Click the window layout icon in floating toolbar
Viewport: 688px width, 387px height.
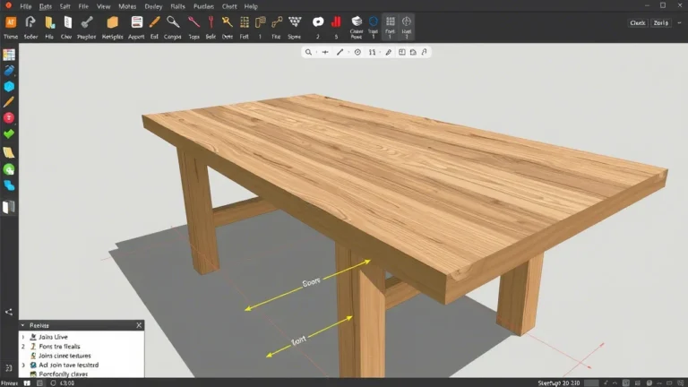[x=402, y=52]
